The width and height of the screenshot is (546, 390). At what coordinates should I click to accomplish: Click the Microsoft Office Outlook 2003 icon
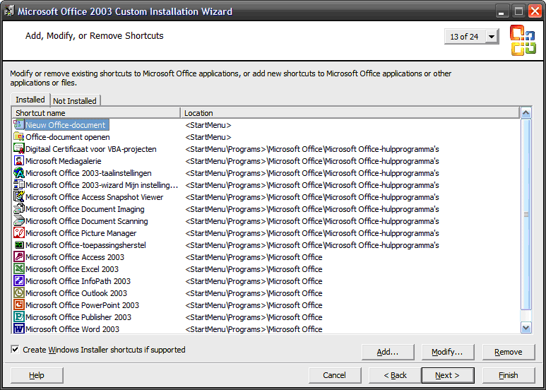[x=19, y=293]
